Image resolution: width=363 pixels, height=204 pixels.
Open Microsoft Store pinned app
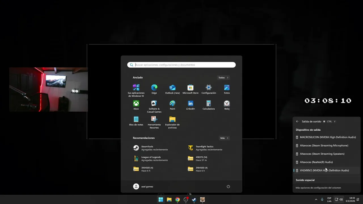191,89
